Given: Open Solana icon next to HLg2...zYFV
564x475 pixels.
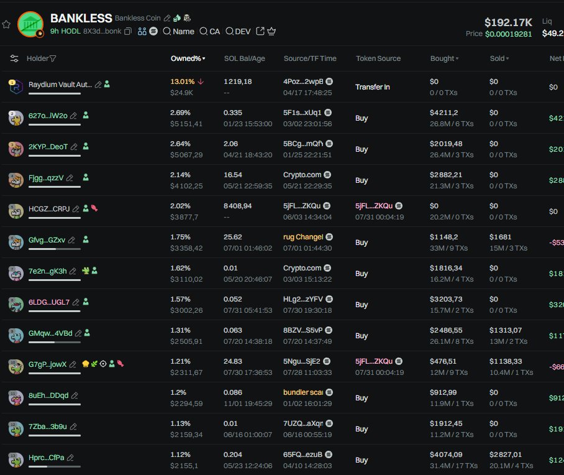Looking at the screenshot, I should (x=329, y=299).
